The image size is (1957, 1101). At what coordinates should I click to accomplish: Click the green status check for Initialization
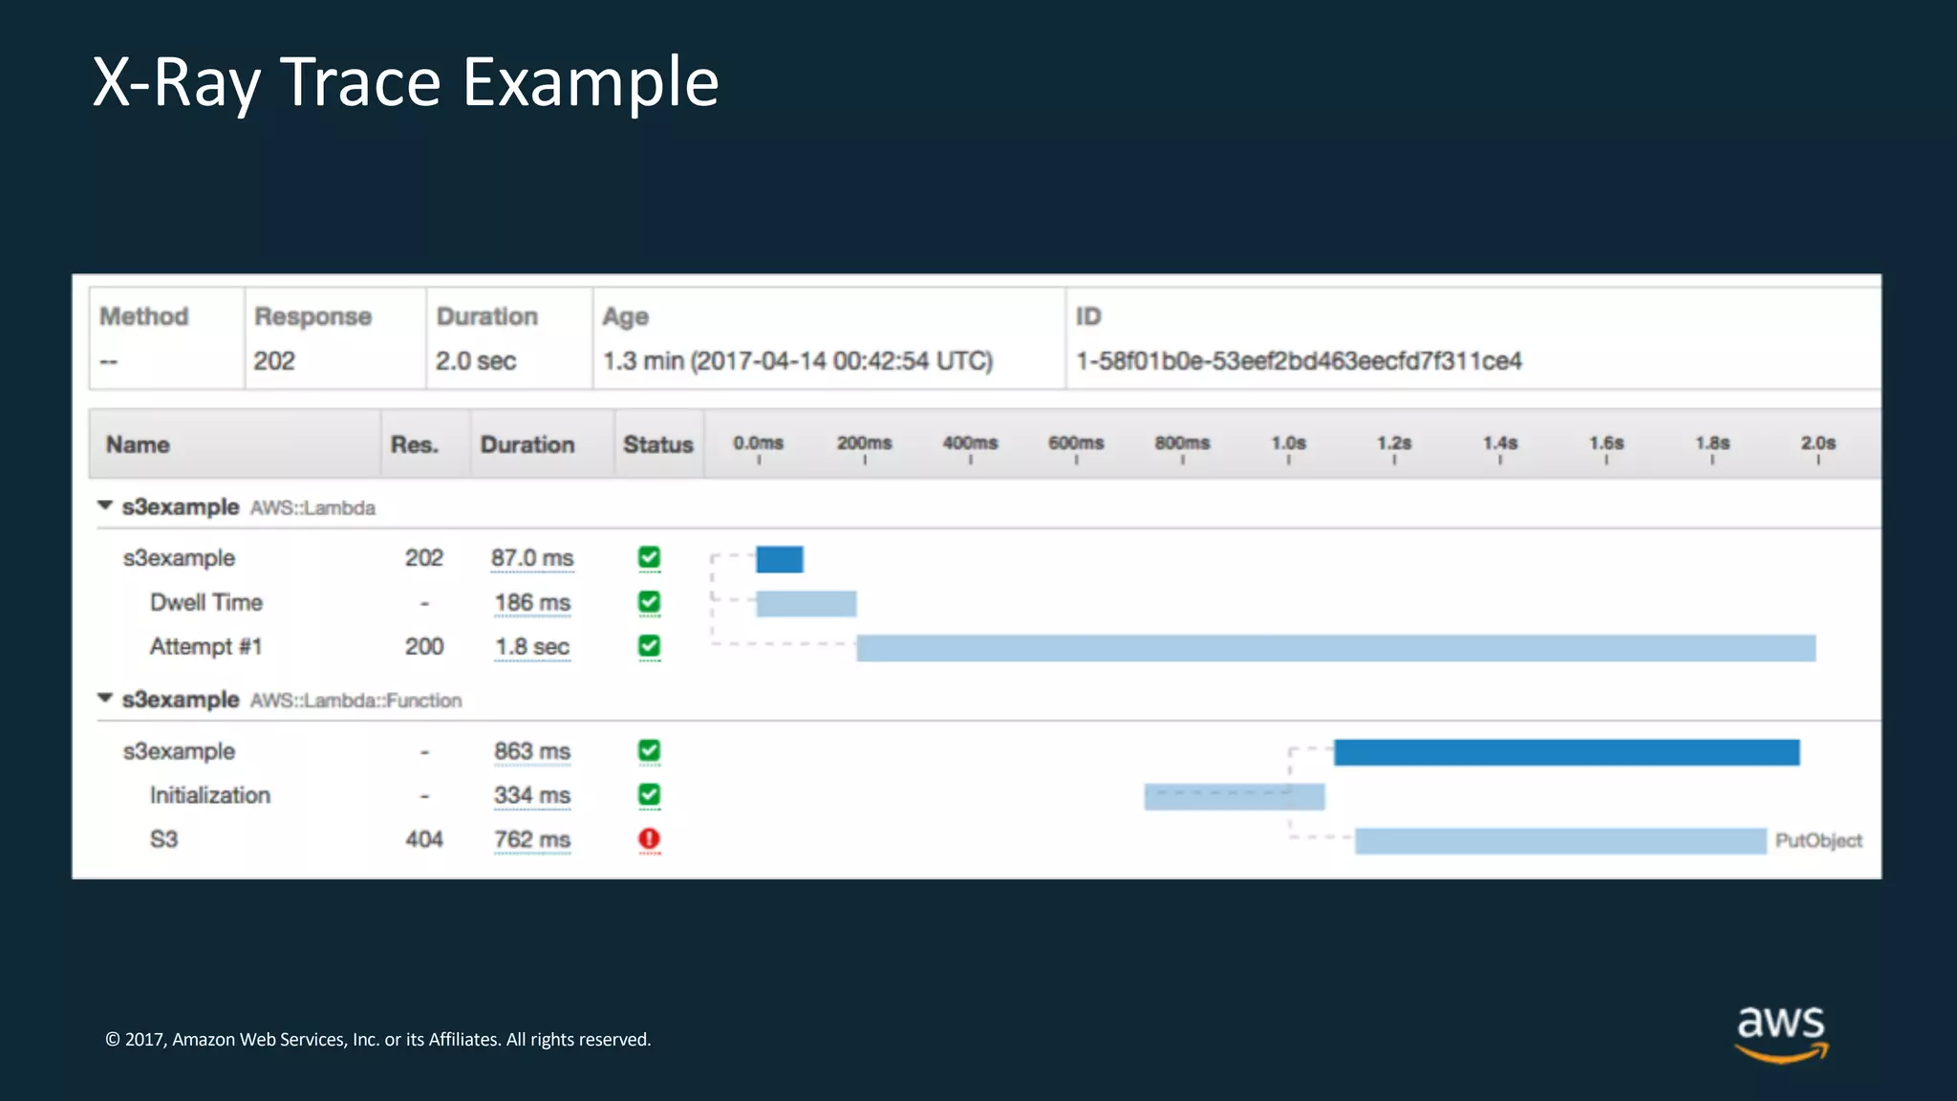(649, 795)
